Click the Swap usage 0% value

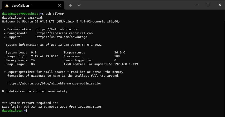(33, 64)
